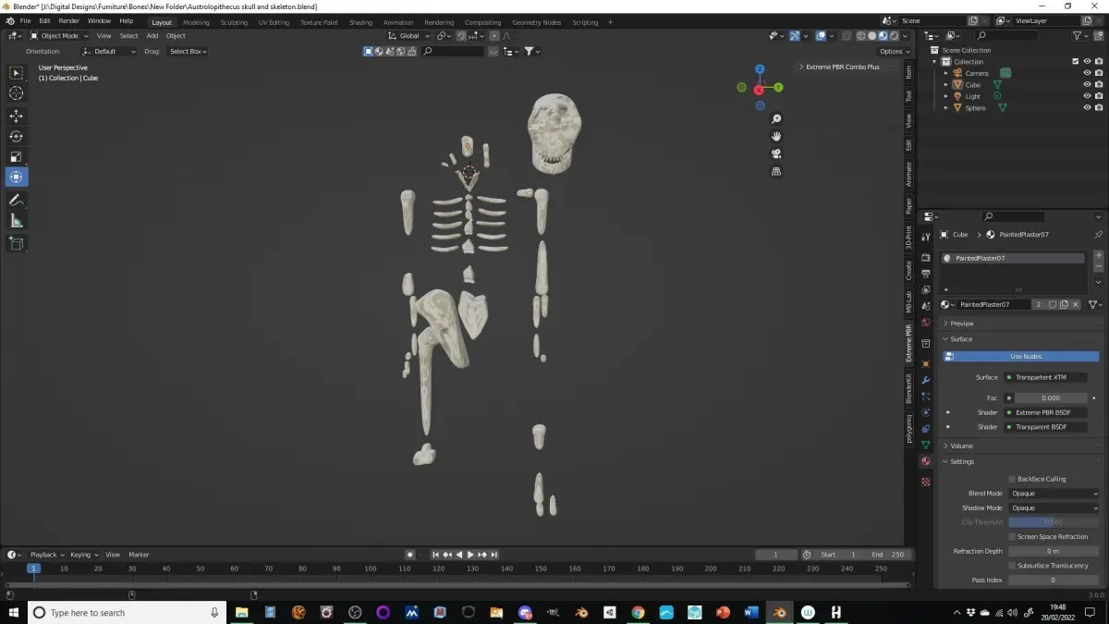The height and width of the screenshot is (624, 1109).
Task: Open the outliner filter funnel
Action: pyautogui.click(x=1079, y=35)
